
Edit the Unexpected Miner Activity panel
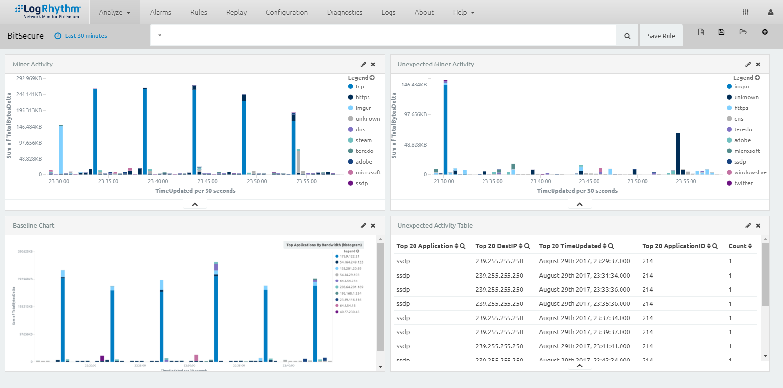pyautogui.click(x=748, y=64)
